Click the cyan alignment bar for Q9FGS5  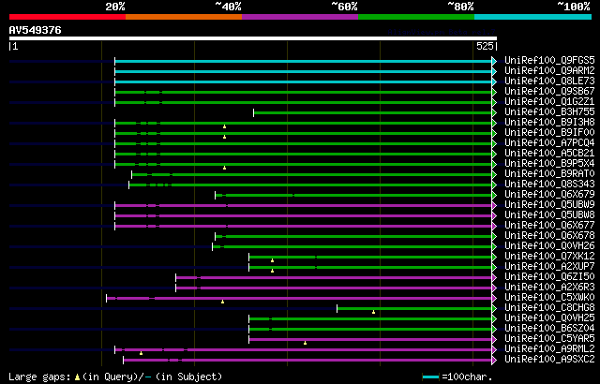(x=304, y=61)
